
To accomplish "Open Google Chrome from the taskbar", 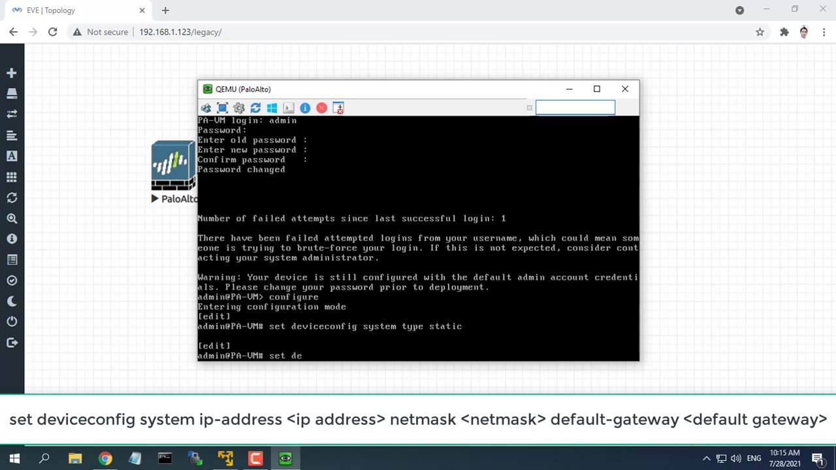I will (105, 459).
